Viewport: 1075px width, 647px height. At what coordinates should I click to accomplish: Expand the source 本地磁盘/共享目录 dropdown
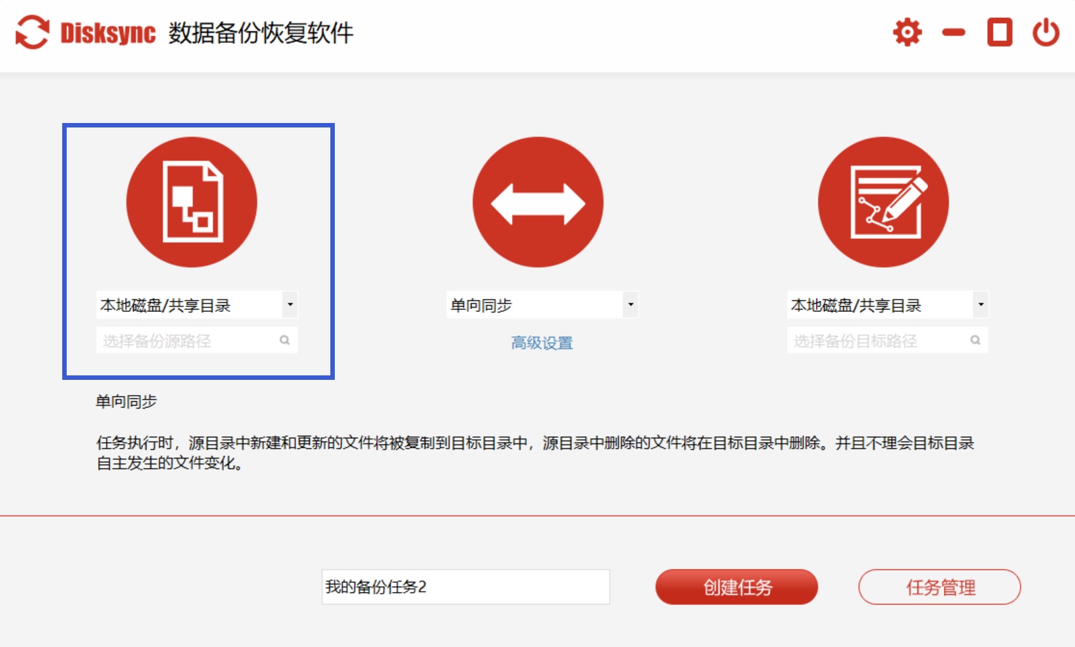[x=290, y=305]
